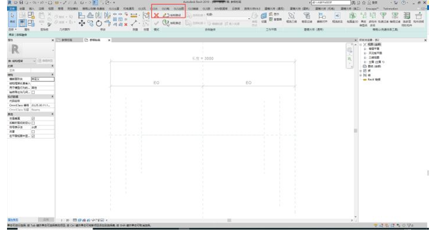436x232 pixels.
Task: Click the Edit Type button in Properties
Action: coord(45,61)
